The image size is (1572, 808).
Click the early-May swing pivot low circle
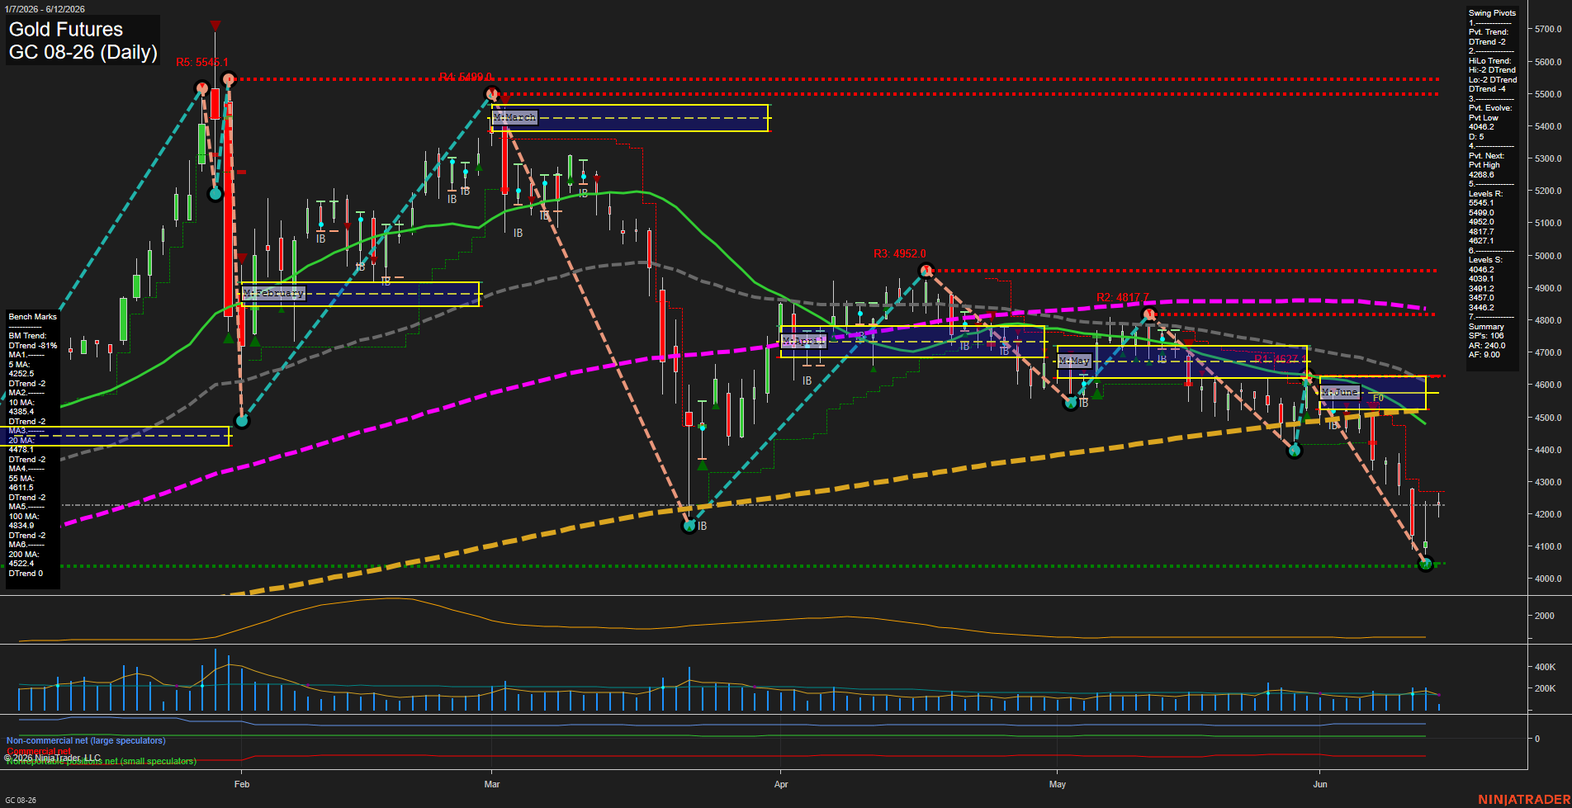tap(1071, 403)
